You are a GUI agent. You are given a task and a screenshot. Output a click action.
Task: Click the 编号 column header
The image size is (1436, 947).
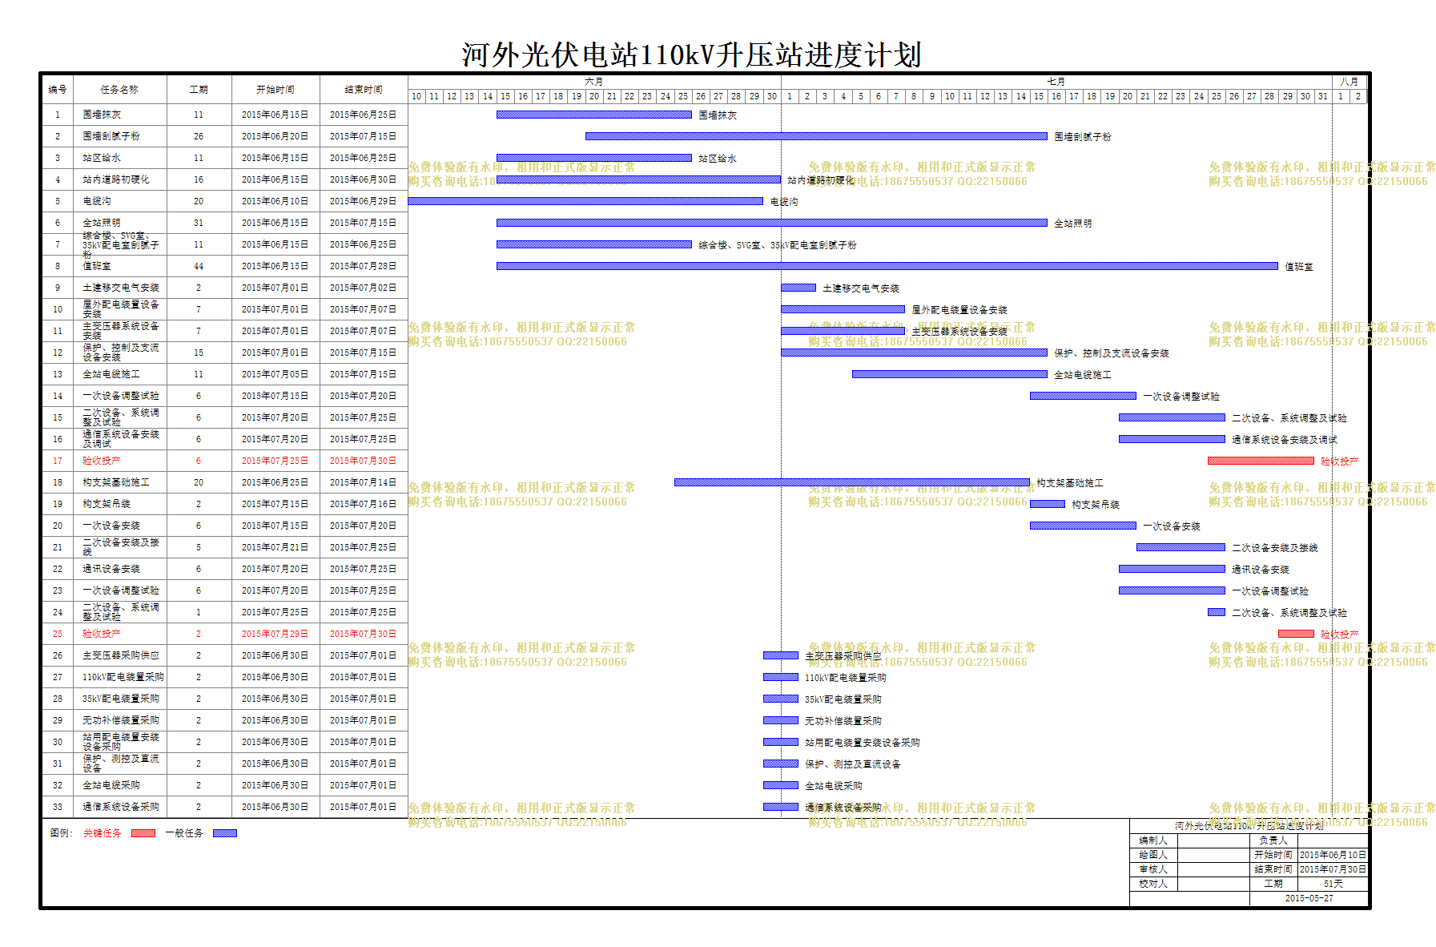pos(58,90)
